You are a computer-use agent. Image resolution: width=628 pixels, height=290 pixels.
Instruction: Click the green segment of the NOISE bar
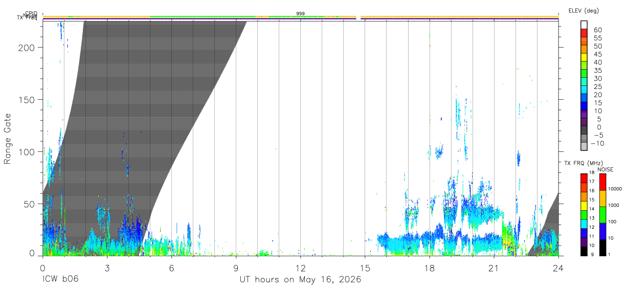click(x=603, y=214)
